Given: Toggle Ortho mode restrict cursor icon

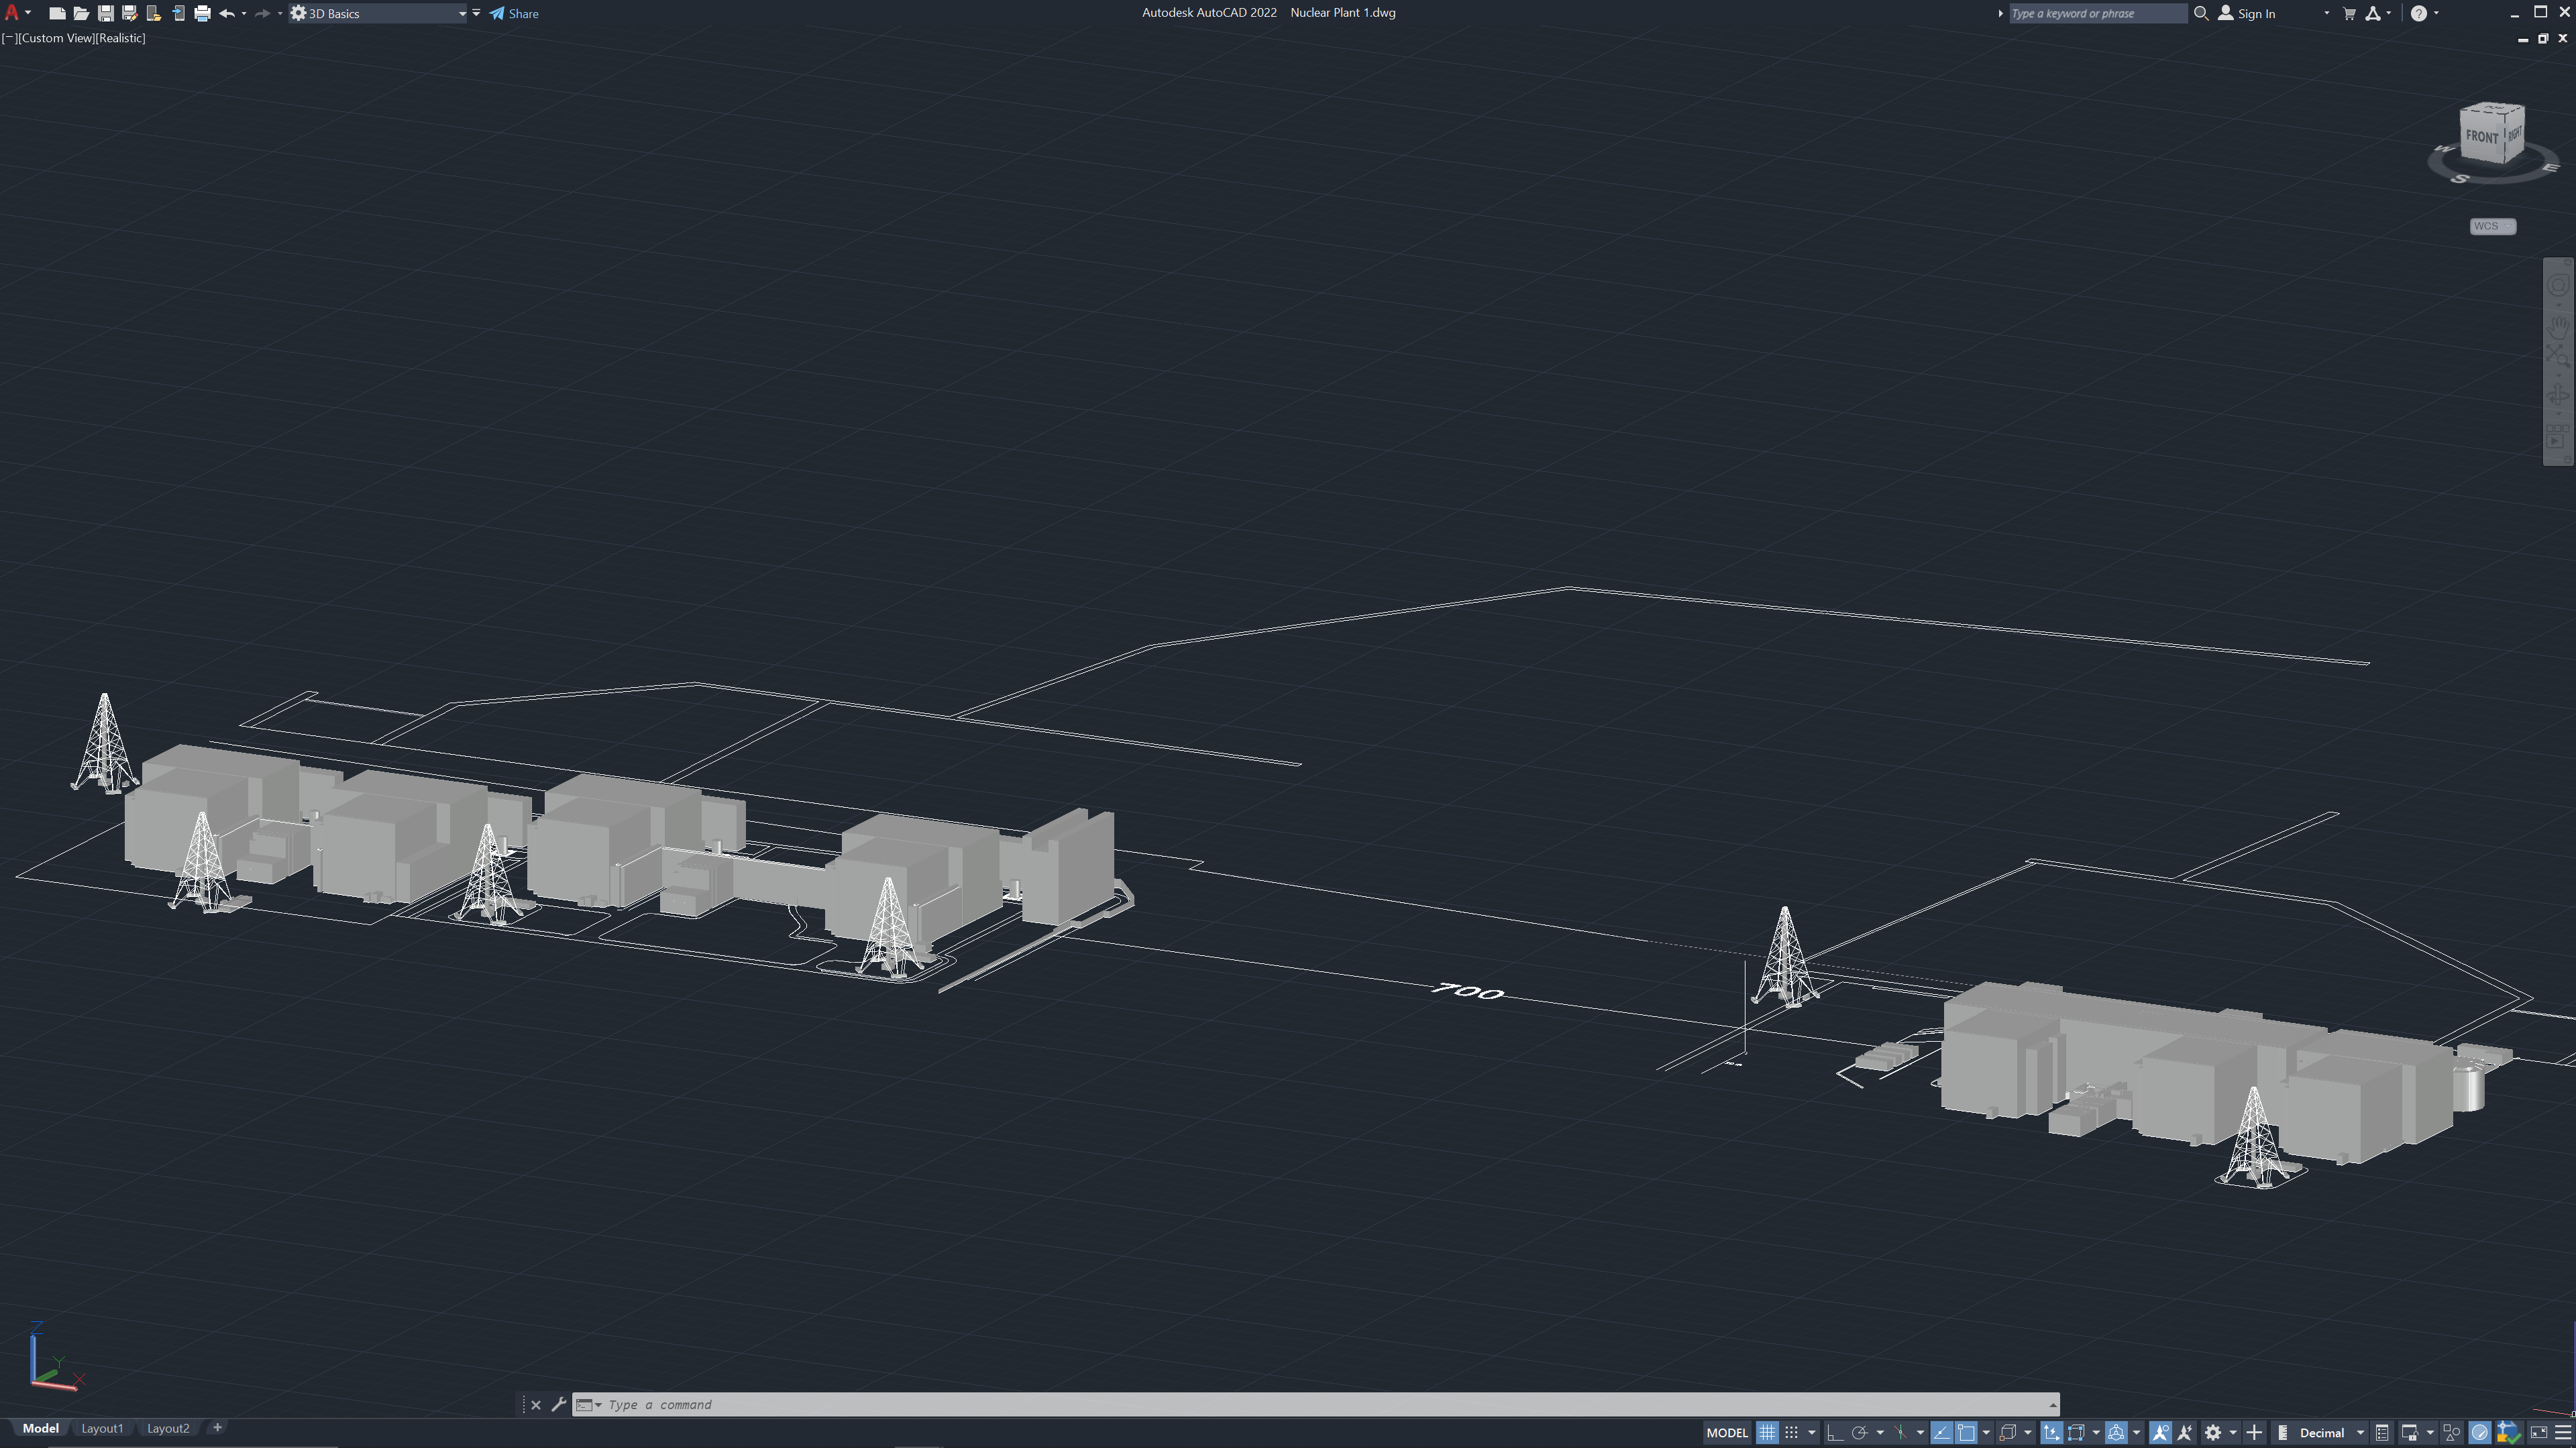Looking at the screenshot, I should coord(1835,1432).
